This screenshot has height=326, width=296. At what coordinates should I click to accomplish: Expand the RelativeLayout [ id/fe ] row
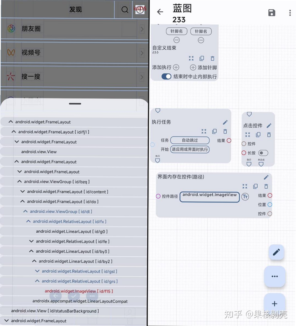(31, 241)
